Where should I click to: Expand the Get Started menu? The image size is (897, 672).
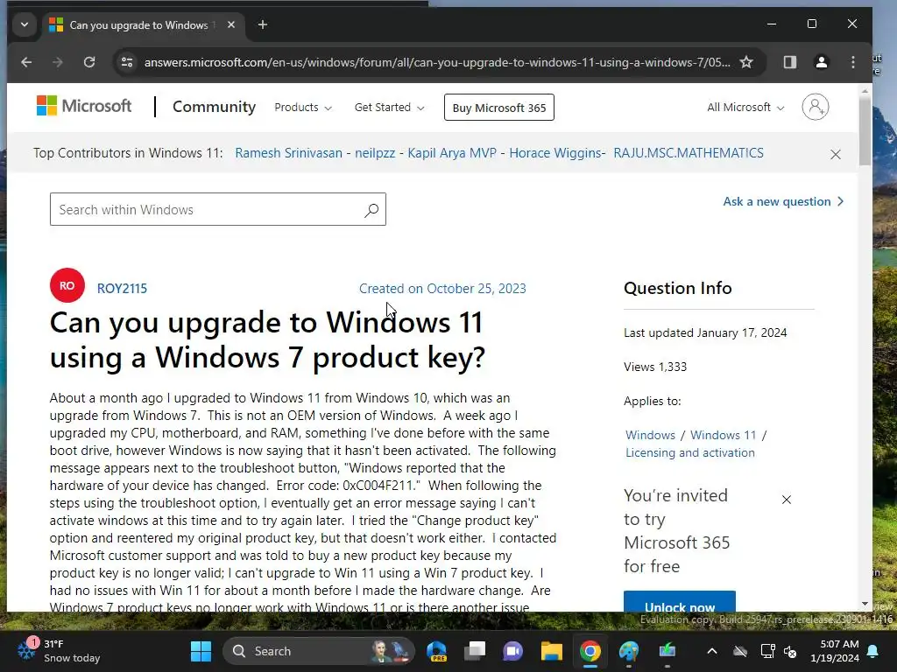[x=389, y=108]
